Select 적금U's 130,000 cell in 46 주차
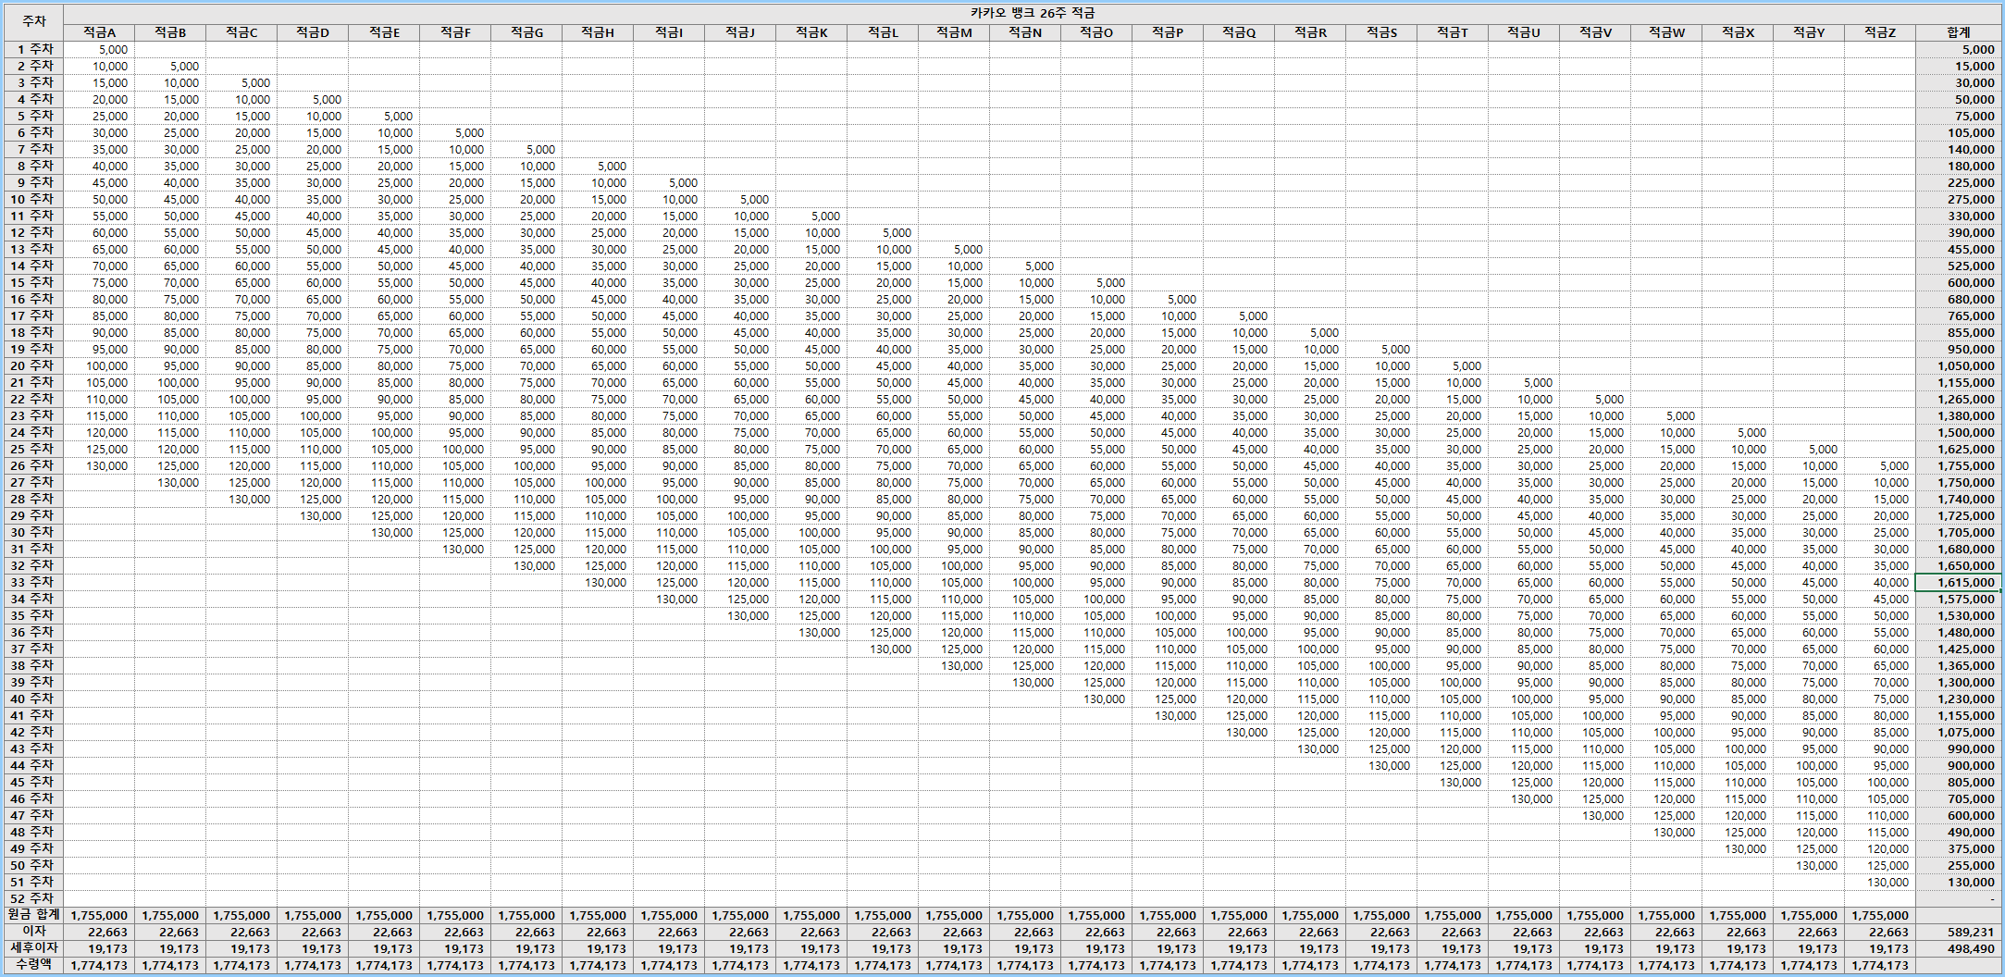Image resolution: width=2005 pixels, height=977 pixels. (1524, 798)
